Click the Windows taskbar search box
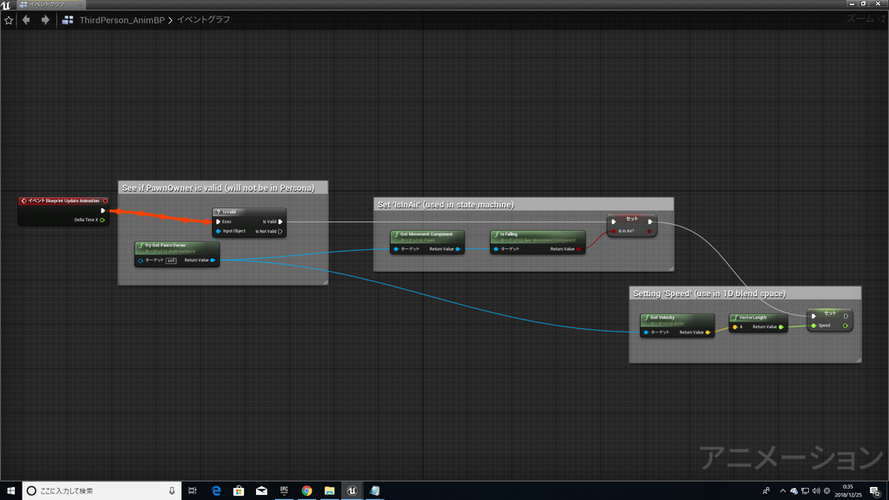Viewport: 889px width, 500px height. 102,491
